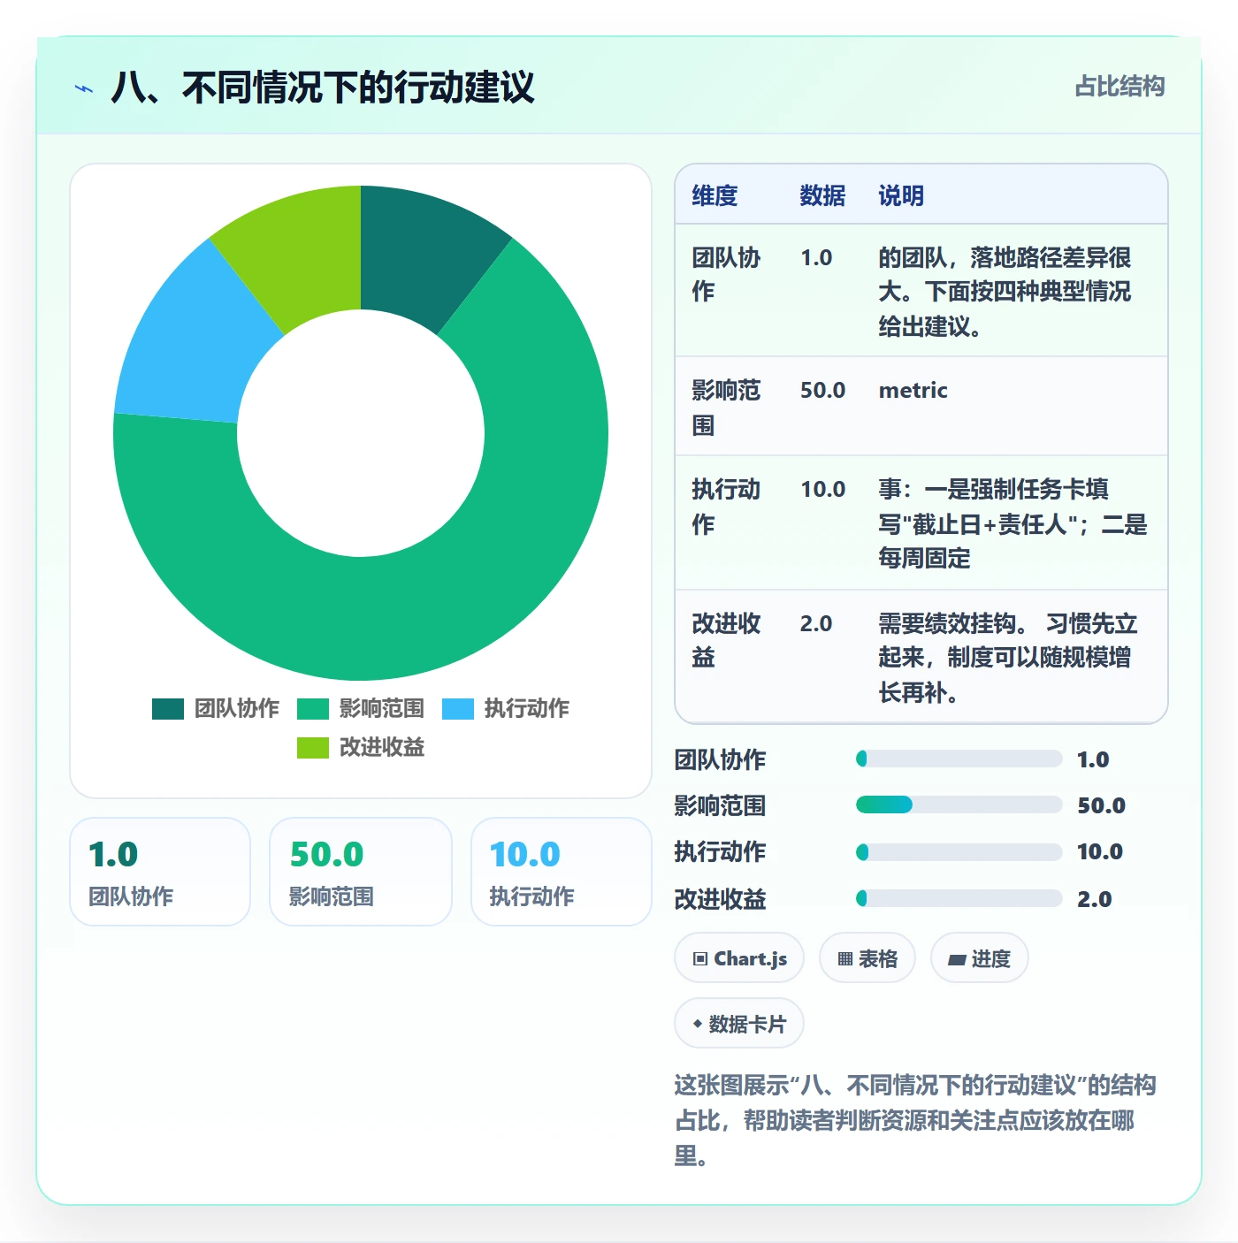This screenshot has width=1238, height=1243.
Task: Click the 10.0 value in the table
Action: [x=823, y=489]
